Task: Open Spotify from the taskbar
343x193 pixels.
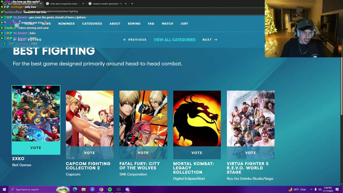Action: pos(110,190)
